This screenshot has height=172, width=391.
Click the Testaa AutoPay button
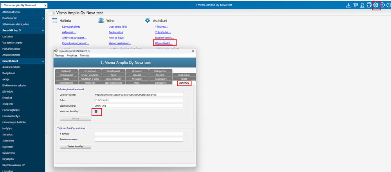tap(76, 146)
